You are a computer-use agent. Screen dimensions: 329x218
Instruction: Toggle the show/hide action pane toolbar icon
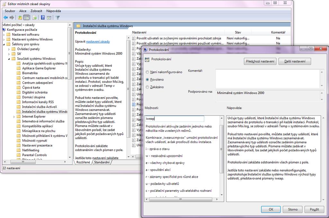pos(49,18)
